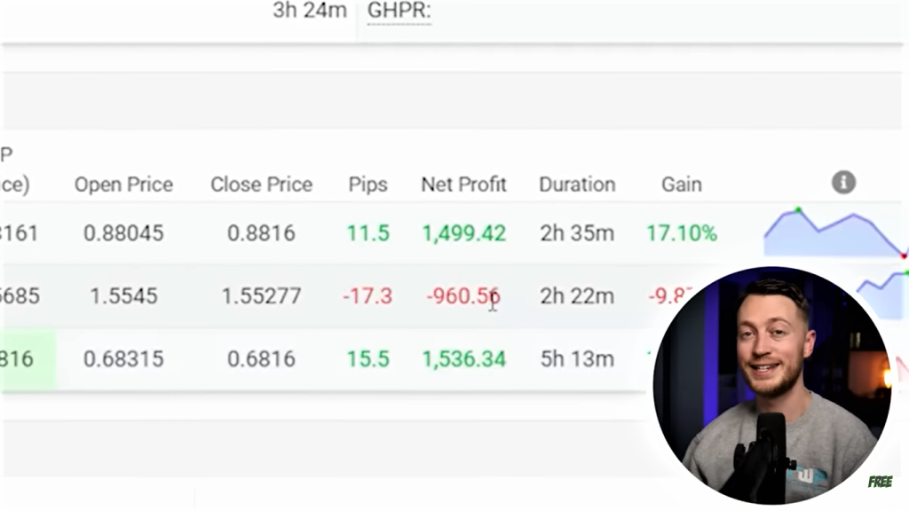Click the info icon in the table header
This screenshot has width=909, height=511.
[843, 183]
